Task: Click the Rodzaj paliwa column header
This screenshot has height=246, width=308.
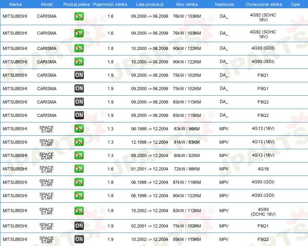Action: 76,4
